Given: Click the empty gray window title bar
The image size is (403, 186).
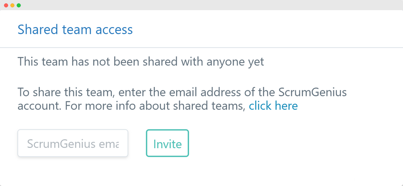Looking at the screenshot, I should click(201, 5).
